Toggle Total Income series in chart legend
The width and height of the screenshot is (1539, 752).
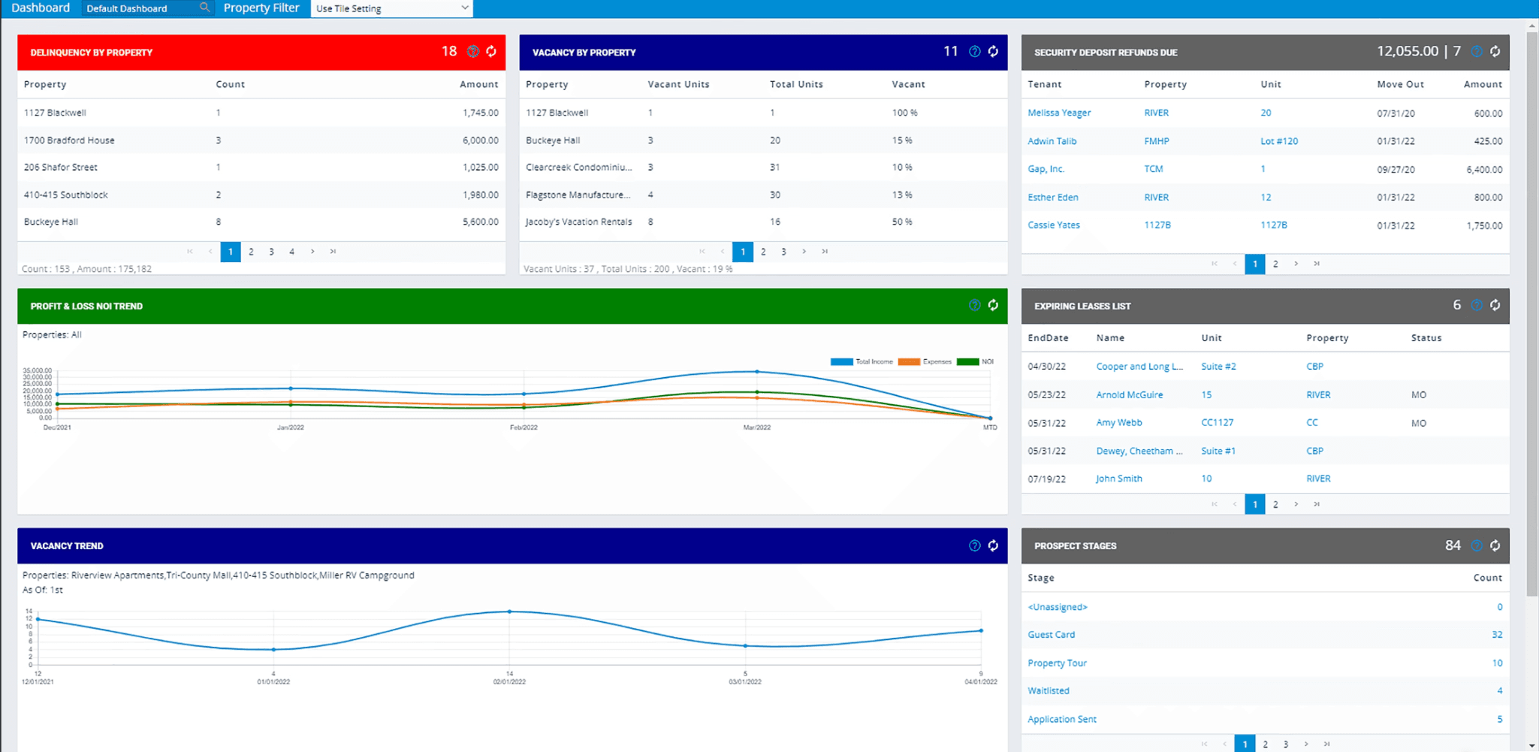(x=862, y=362)
